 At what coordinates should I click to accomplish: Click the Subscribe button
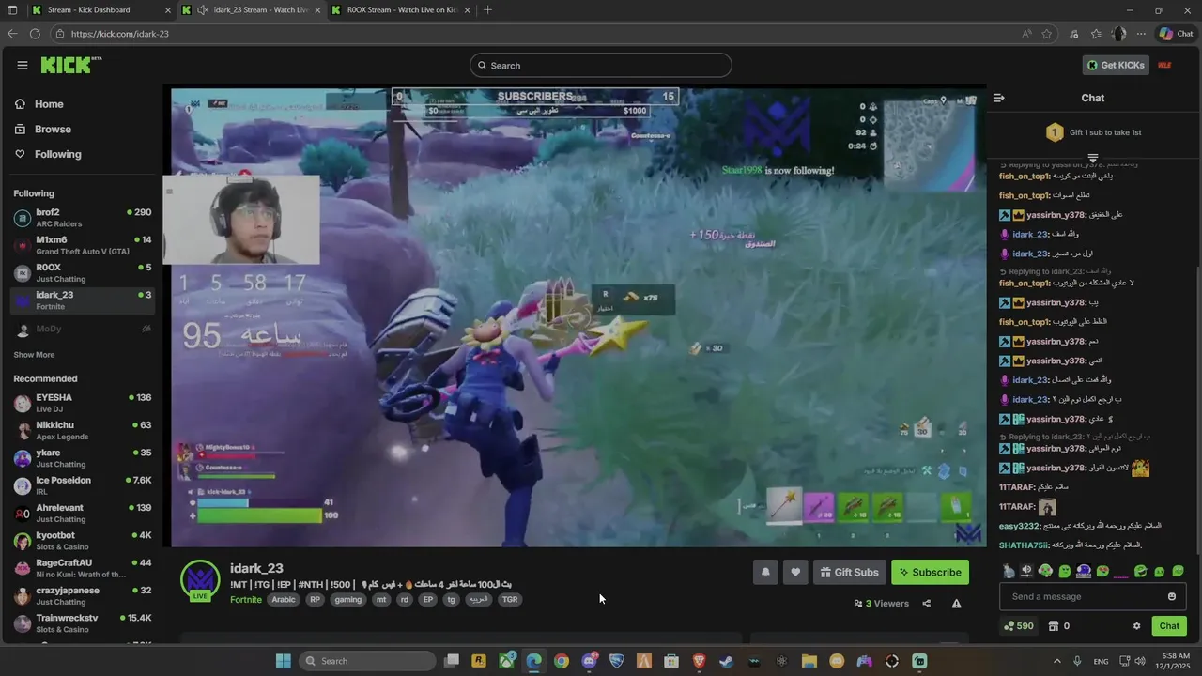930,572
